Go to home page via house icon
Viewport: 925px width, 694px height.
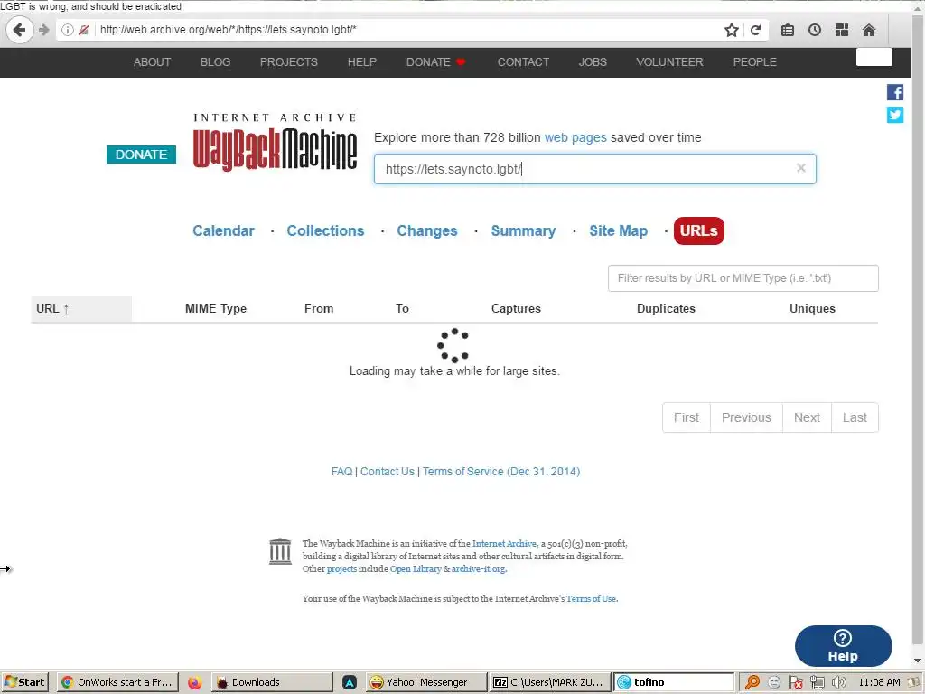tap(869, 30)
